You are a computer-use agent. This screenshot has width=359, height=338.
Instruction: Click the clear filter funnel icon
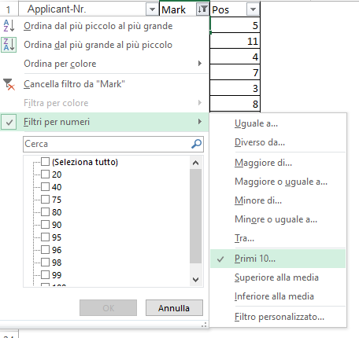click(x=9, y=84)
